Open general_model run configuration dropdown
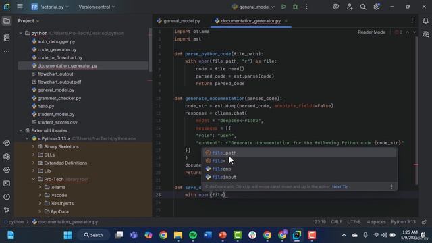 tap(253, 7)
